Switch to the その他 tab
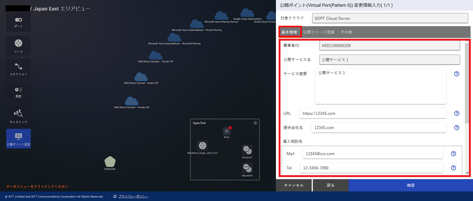Screen dimensions: 473x201 coord(346,32)
